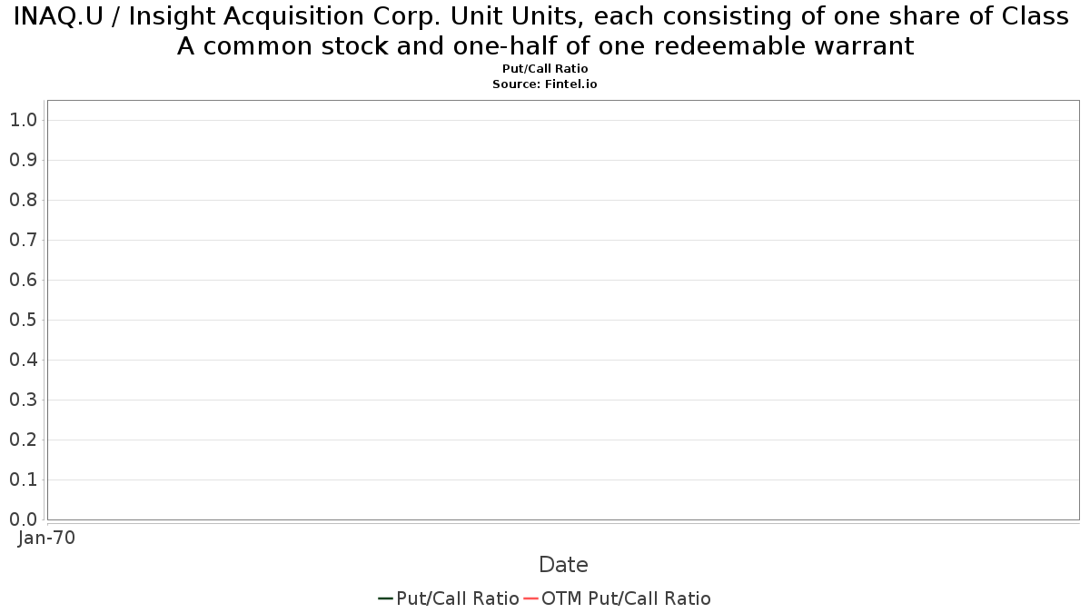This screenshot has height=613, width=1090.
Task: Click the OTM Put/Call Ratio legend entry
Action: pos(617,598)
